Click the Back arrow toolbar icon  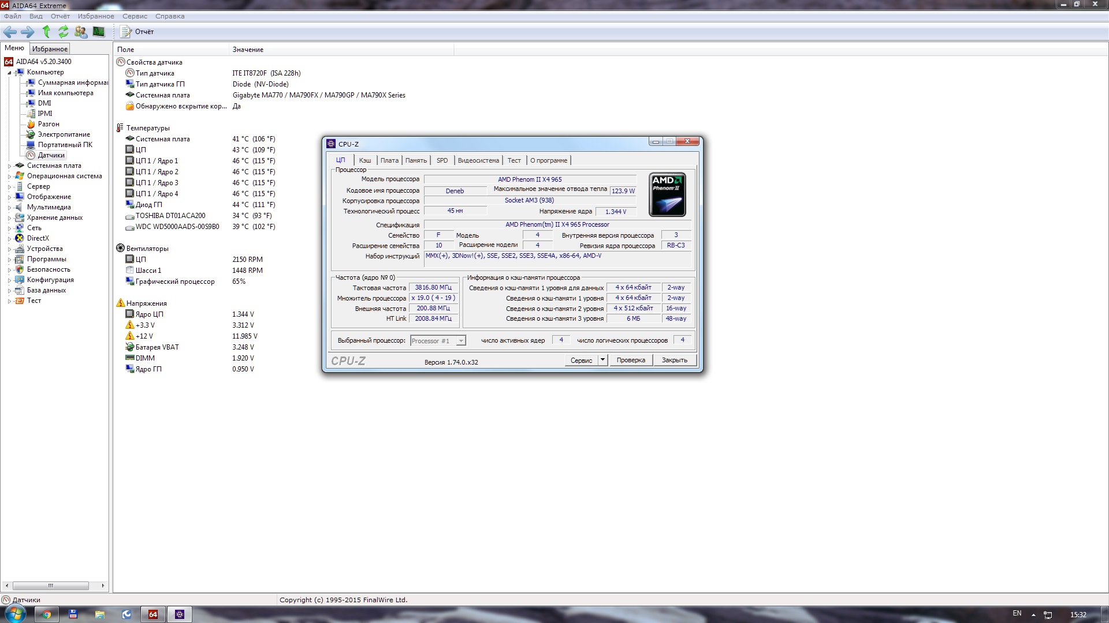[10, 32]
